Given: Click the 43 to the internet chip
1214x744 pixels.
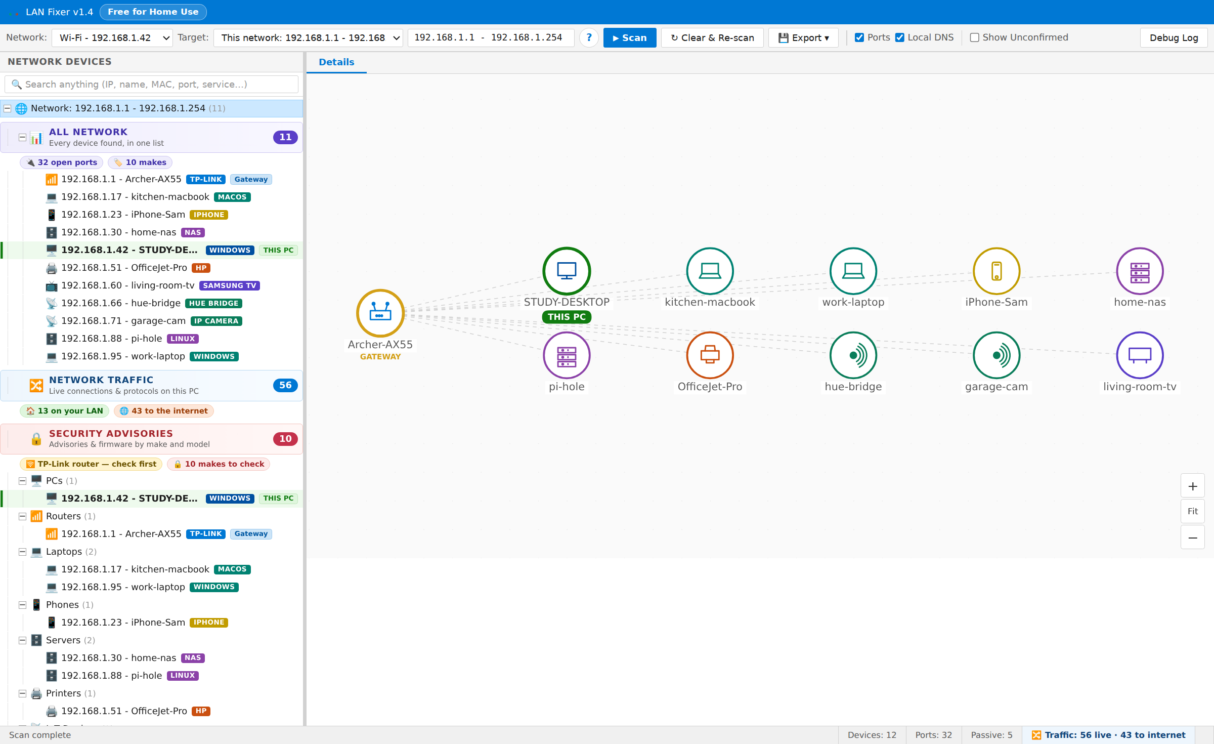Looking at the screenshot, I should coord(164,411).
